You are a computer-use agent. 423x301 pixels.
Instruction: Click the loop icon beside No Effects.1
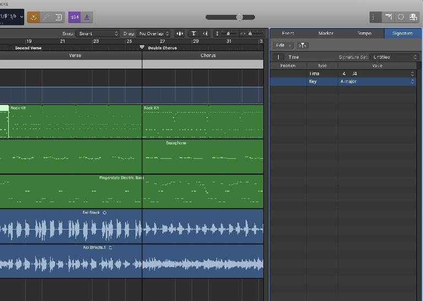pyautogui.click(x=110, y=248)
